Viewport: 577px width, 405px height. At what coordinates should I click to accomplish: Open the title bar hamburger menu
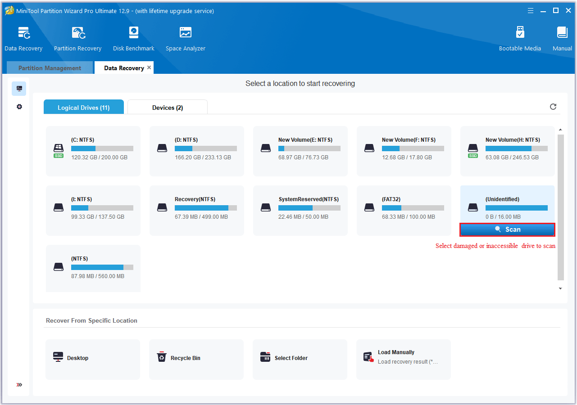[531, 10]
